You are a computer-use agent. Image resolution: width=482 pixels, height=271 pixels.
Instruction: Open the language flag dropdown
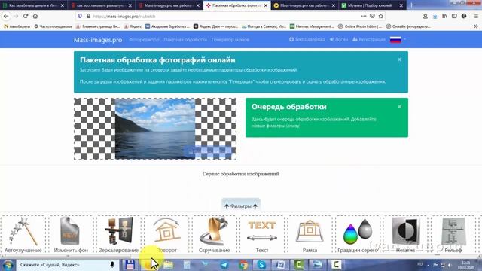[398, 40]
